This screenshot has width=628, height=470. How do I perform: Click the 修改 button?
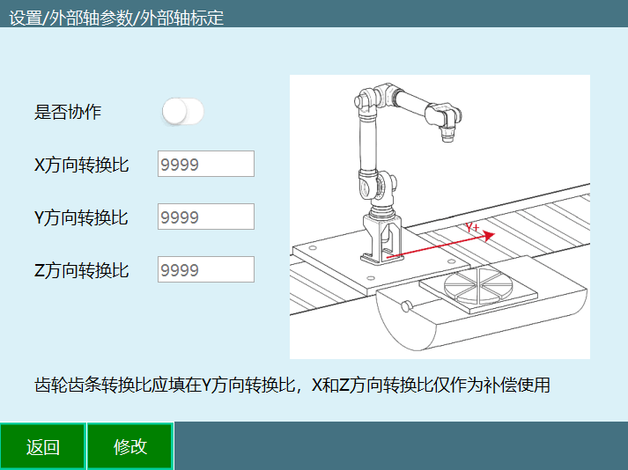click(x=130, y=446)
